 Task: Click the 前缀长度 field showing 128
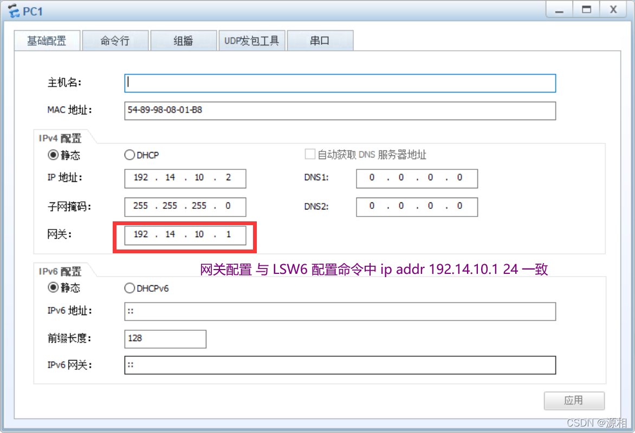pos(165,339)
